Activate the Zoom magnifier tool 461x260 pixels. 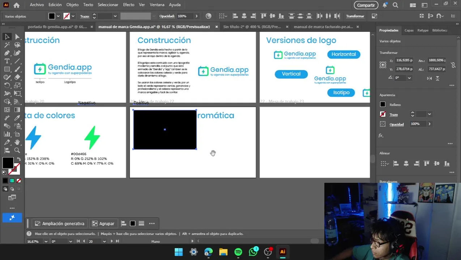pyautogui.click(x=17, y=150)
